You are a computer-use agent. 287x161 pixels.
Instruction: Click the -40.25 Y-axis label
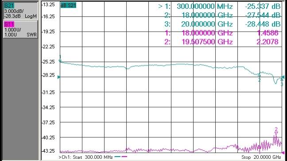pos(49,138)
